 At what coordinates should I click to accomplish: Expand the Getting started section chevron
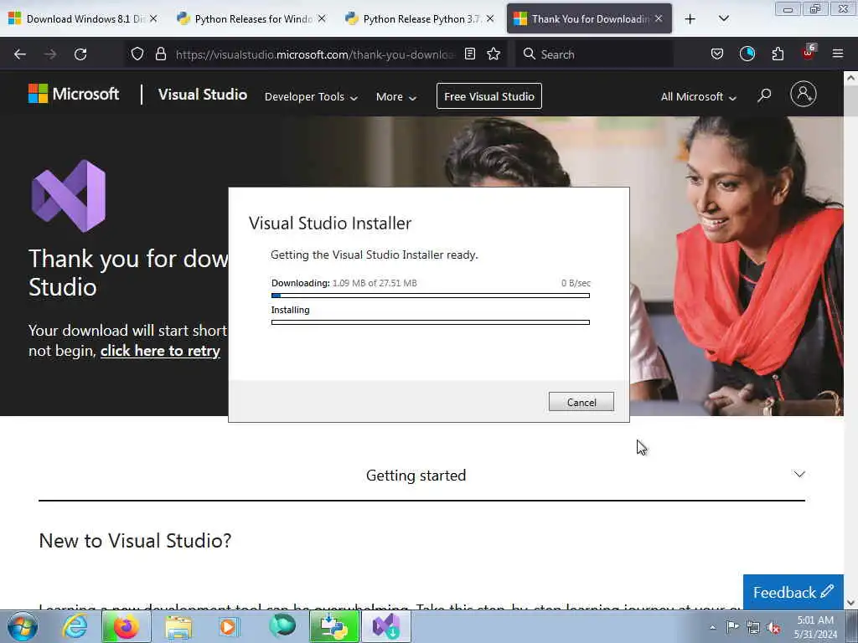point(799,474)
